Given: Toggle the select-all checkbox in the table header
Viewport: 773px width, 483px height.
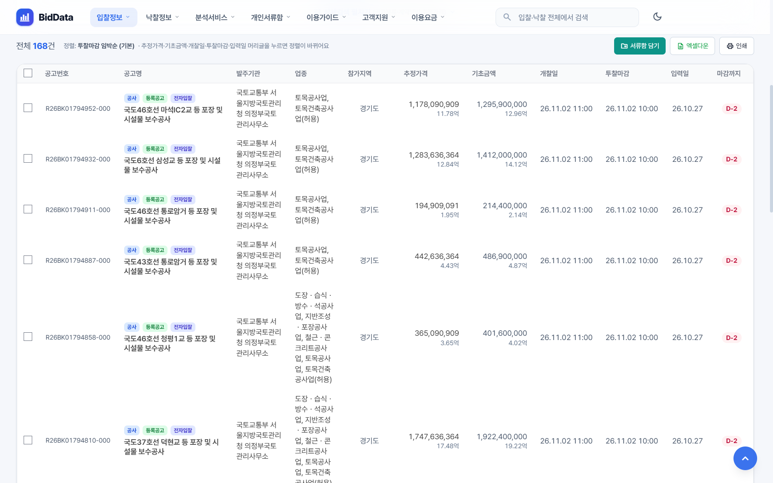Looking at the screenshot, I should click(28, 73).
